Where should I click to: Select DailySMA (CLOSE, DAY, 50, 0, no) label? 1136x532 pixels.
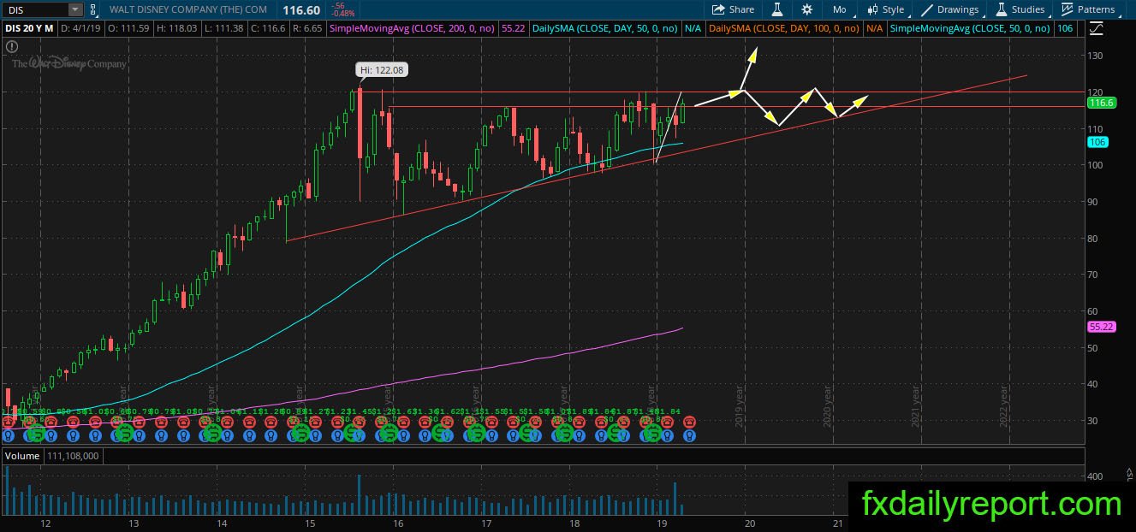605,28
